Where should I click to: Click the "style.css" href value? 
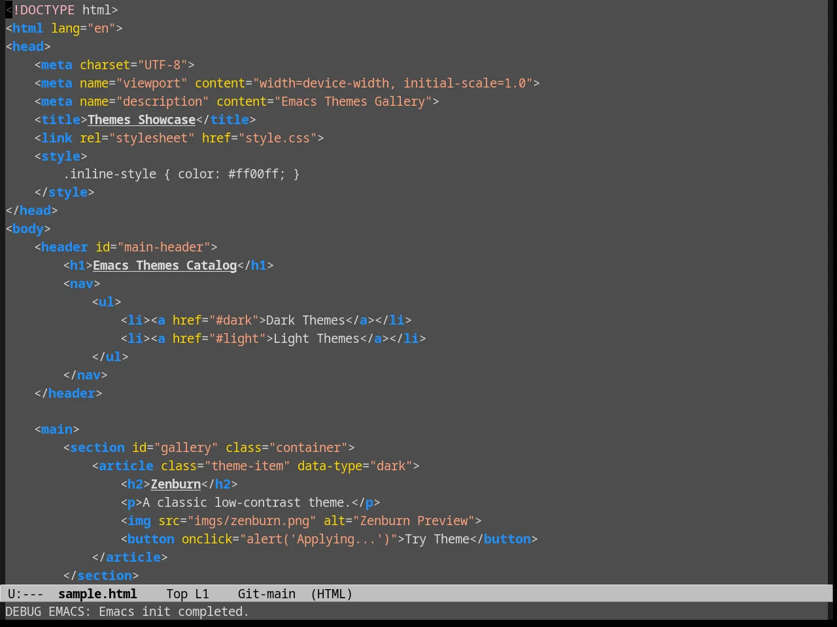point(277,138)
